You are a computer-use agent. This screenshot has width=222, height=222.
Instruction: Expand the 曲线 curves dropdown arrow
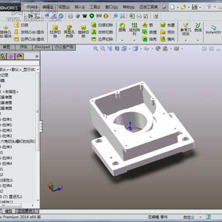click(x=198, y=40)
